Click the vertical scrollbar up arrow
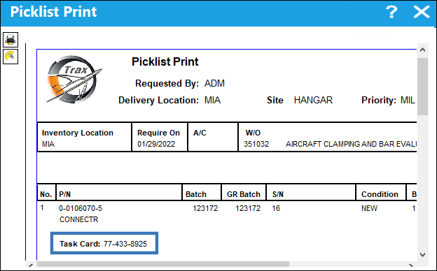The width and height of the screenshot is (437, 271). (x=422, y=50)
